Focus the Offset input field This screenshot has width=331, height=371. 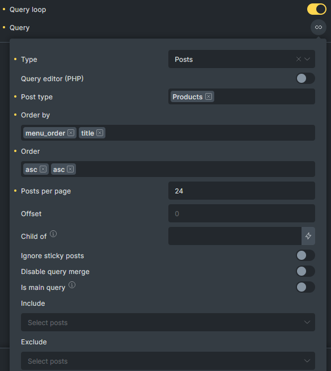point(241,213)
